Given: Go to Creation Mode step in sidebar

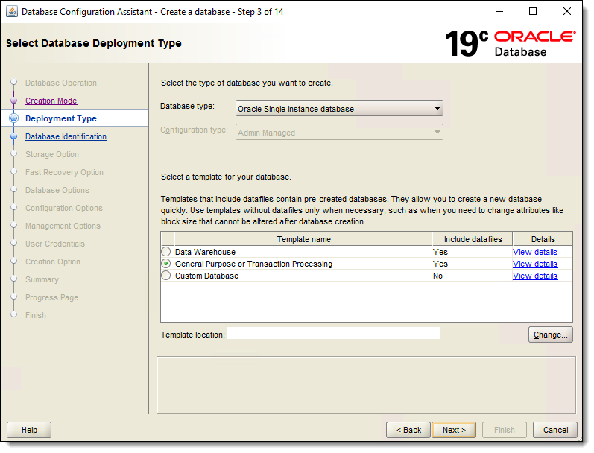Looking at the screenshot, I should (x=51, y=101).
